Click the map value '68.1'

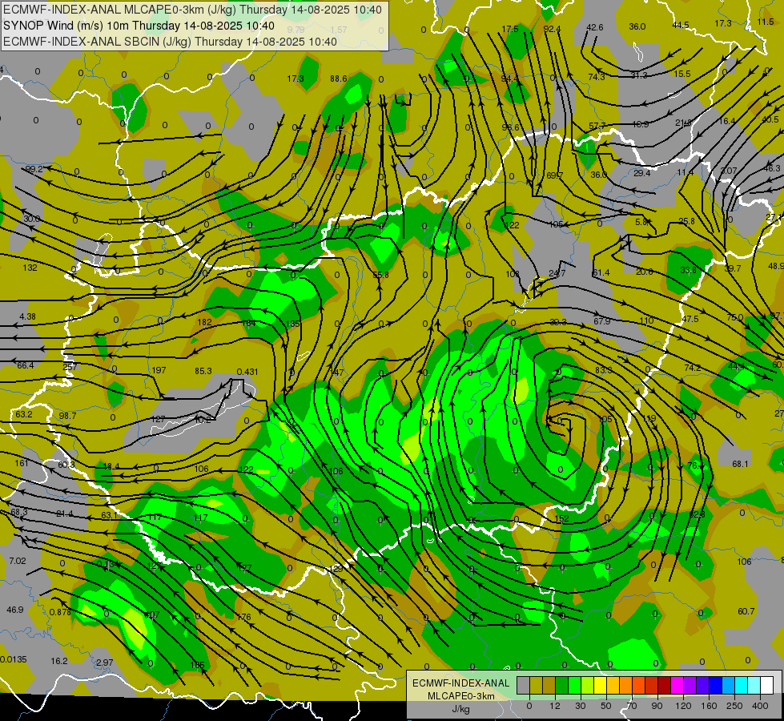[740, 464]
